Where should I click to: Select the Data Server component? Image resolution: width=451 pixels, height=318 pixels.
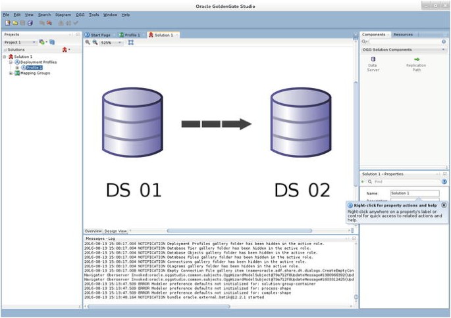point(373,63)
